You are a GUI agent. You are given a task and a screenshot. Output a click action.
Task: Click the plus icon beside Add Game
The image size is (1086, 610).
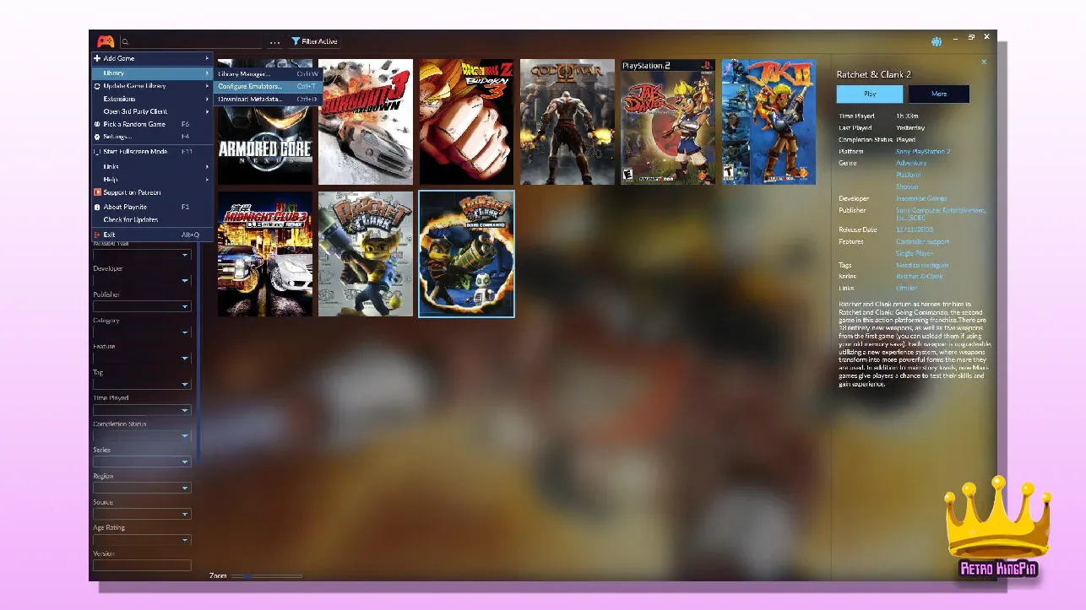(97, 58)
